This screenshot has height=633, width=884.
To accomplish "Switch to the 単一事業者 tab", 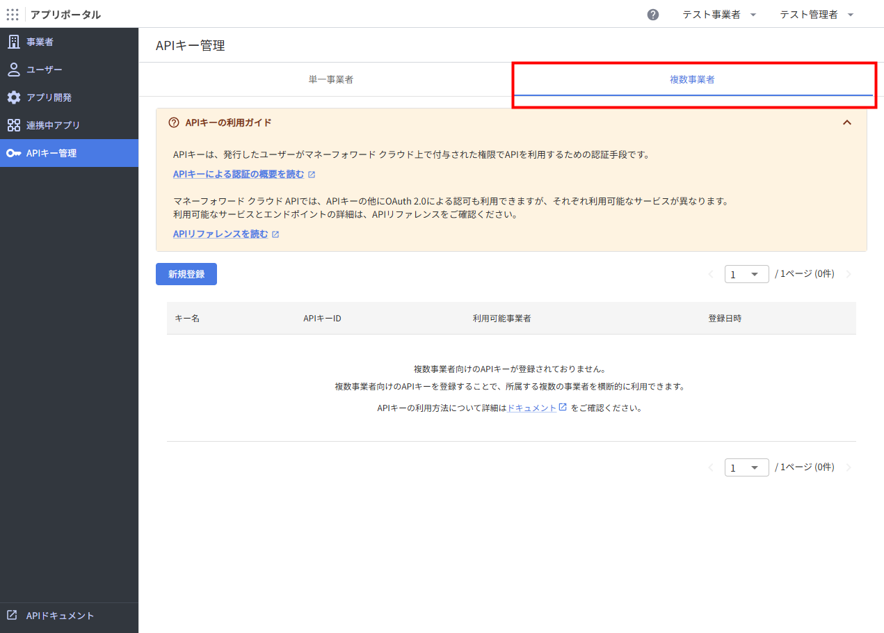I will 331,79.
